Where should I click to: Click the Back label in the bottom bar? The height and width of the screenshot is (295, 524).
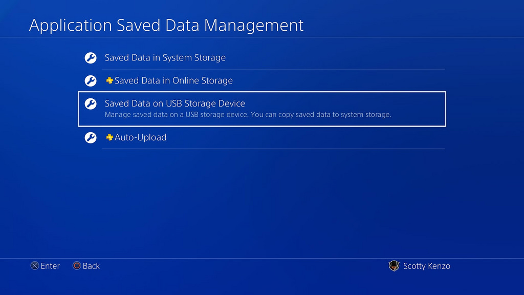tap(91, 266)
